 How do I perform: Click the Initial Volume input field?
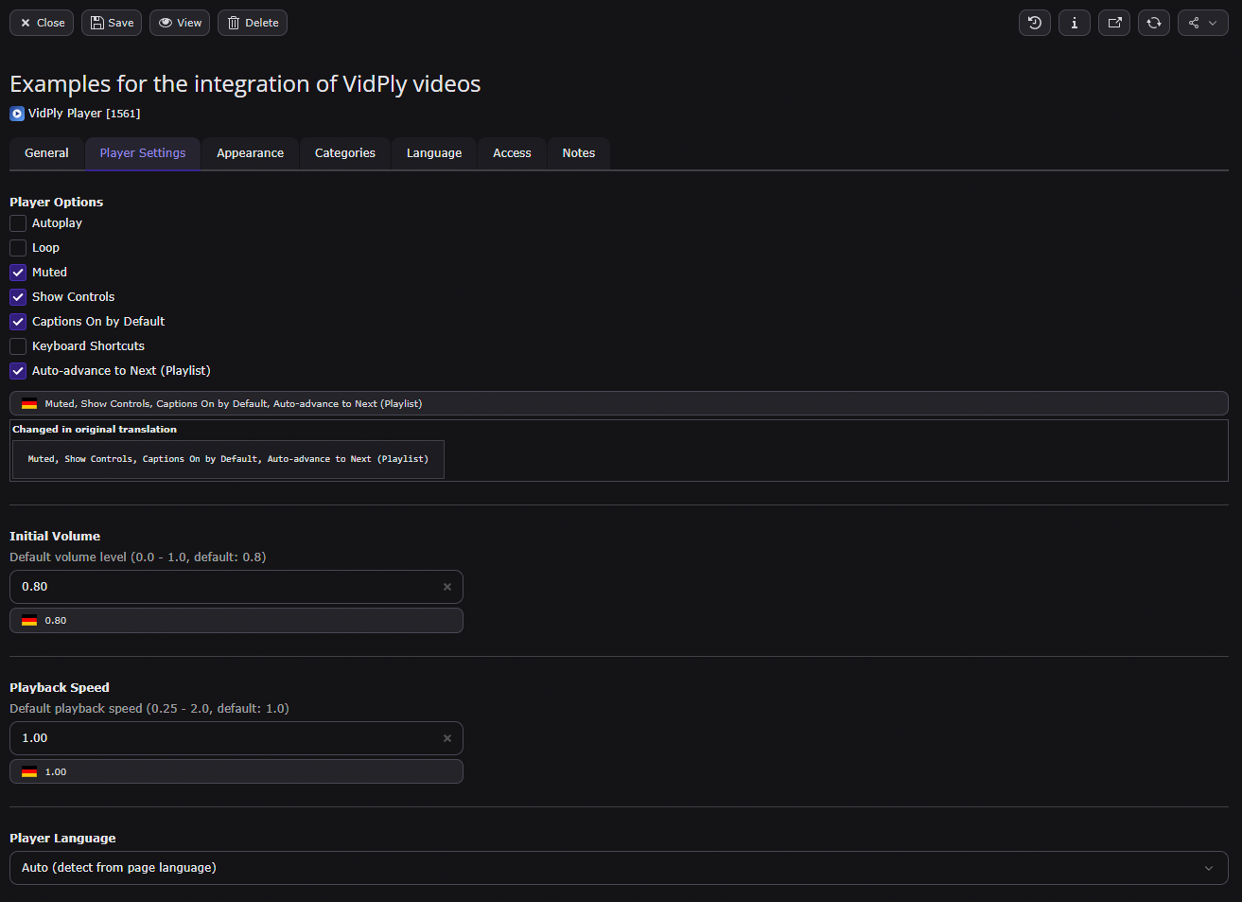pyautogui.click(x=236, y=587)
